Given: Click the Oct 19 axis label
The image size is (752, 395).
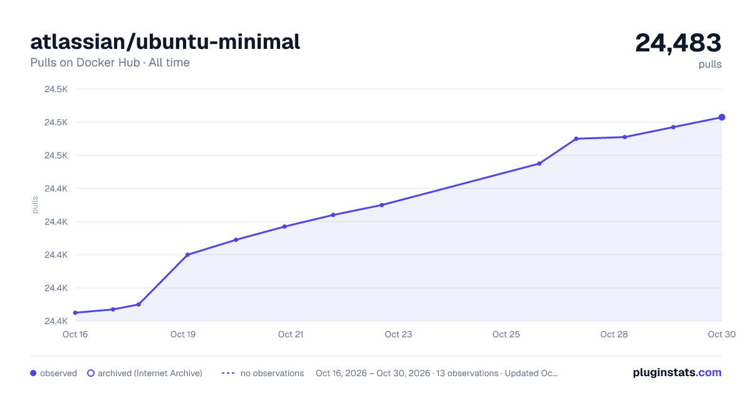Looking at the screenshot, I should 183,334.
